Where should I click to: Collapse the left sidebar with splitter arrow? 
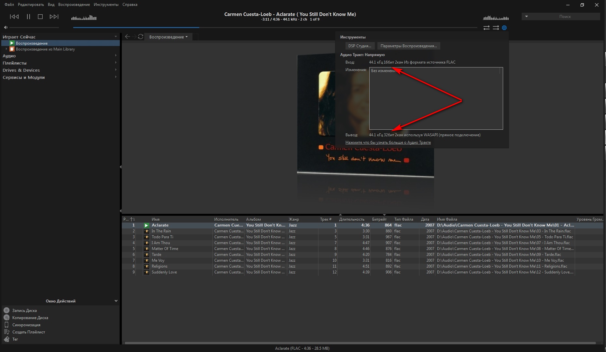[120, 167]
